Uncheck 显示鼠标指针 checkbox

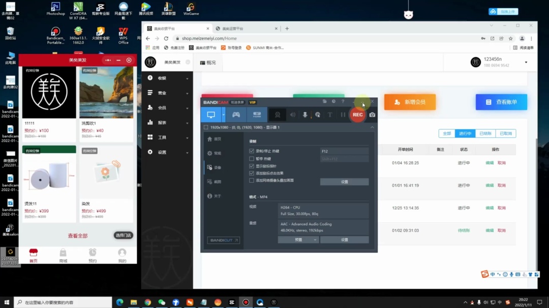pyautogui.click(x=252, y=166)
